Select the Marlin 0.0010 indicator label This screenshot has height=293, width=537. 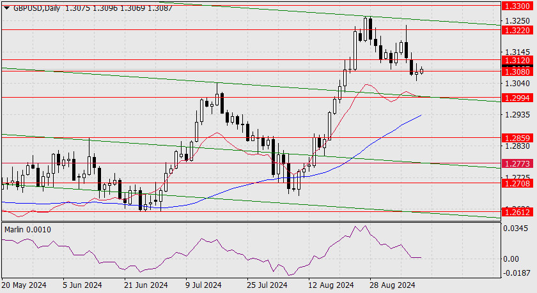click(x=27, y=230)
